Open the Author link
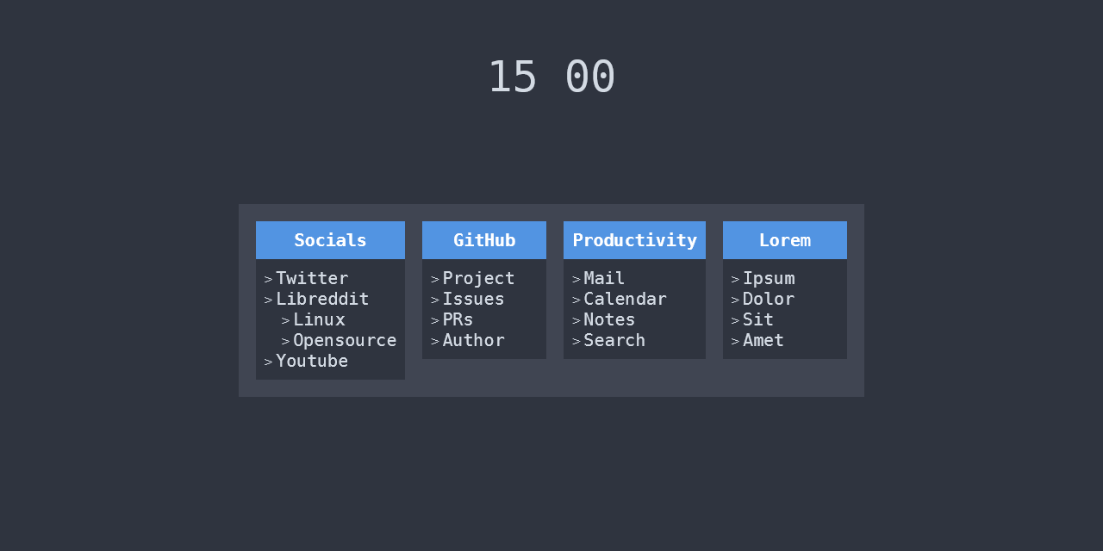This screenshot has width=1103, height=551. click(473, 340)
